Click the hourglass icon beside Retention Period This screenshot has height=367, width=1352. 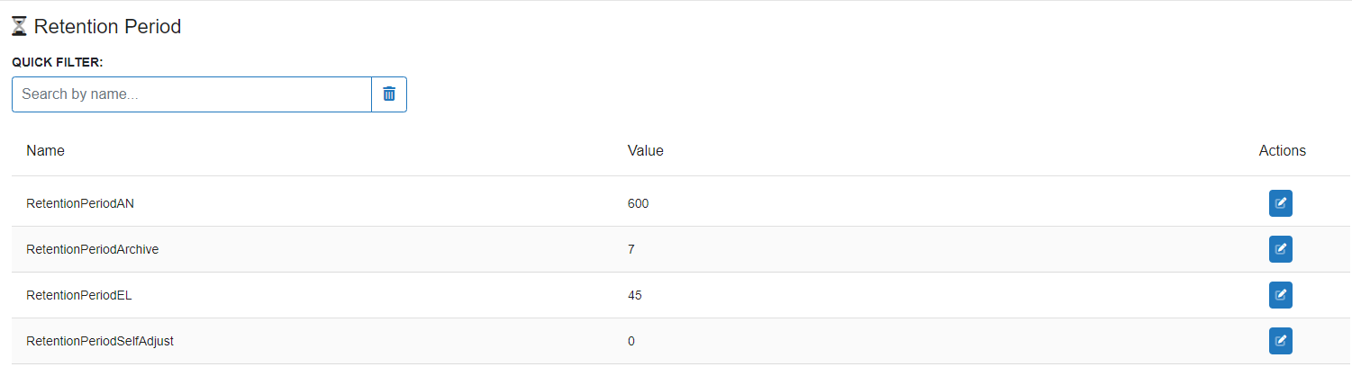point(19,27)
